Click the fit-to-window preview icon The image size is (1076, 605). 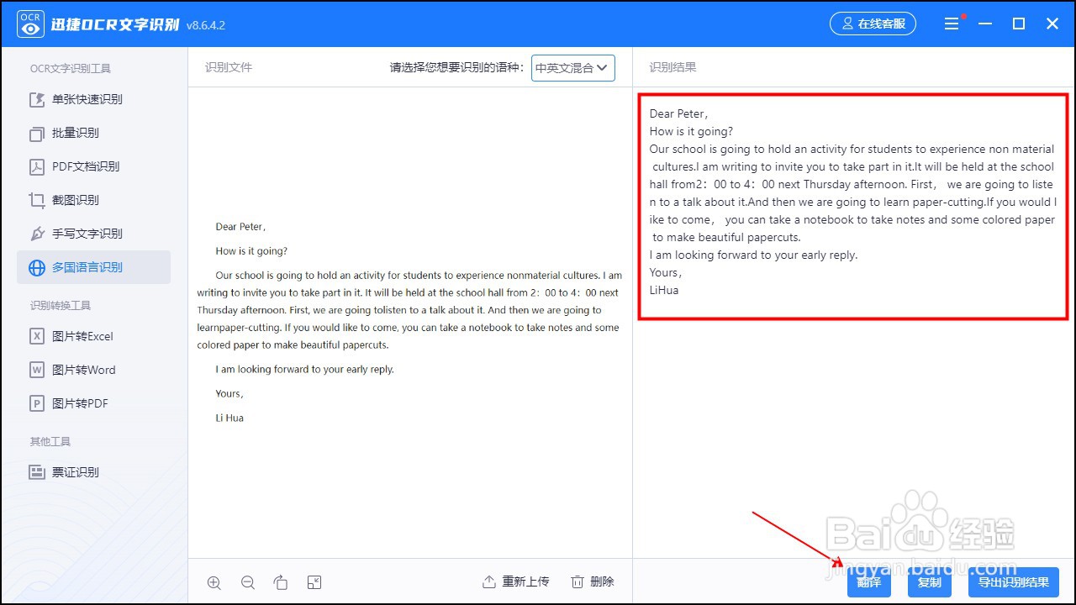click(x=314, y=581)
